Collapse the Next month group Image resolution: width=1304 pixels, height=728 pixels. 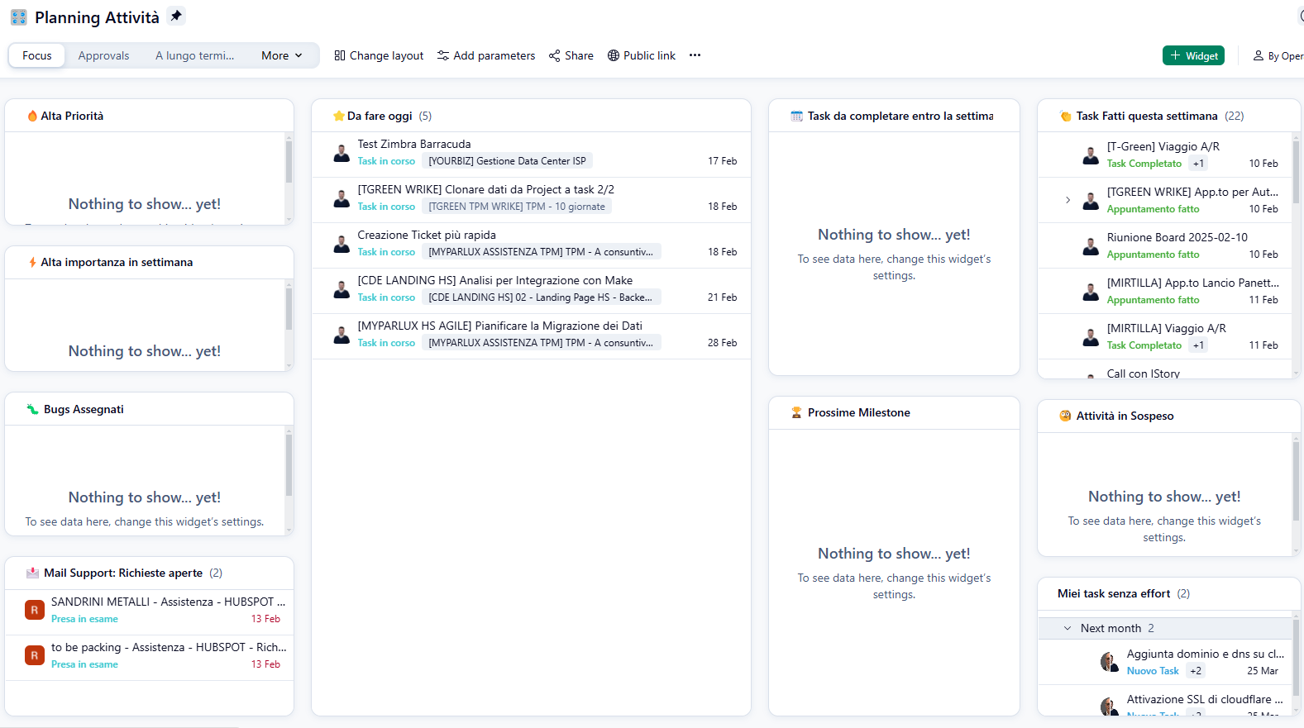pyautogui.click(x=1067, y=628)
